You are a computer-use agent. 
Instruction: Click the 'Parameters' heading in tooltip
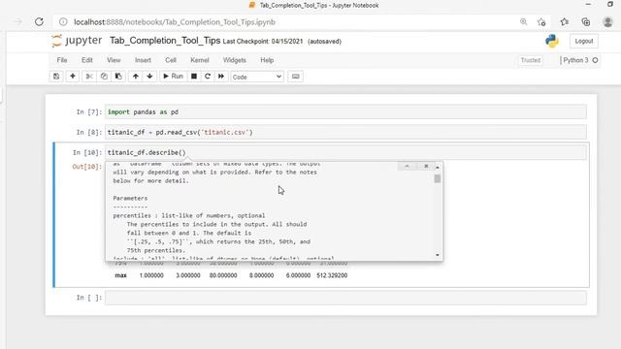130,198
